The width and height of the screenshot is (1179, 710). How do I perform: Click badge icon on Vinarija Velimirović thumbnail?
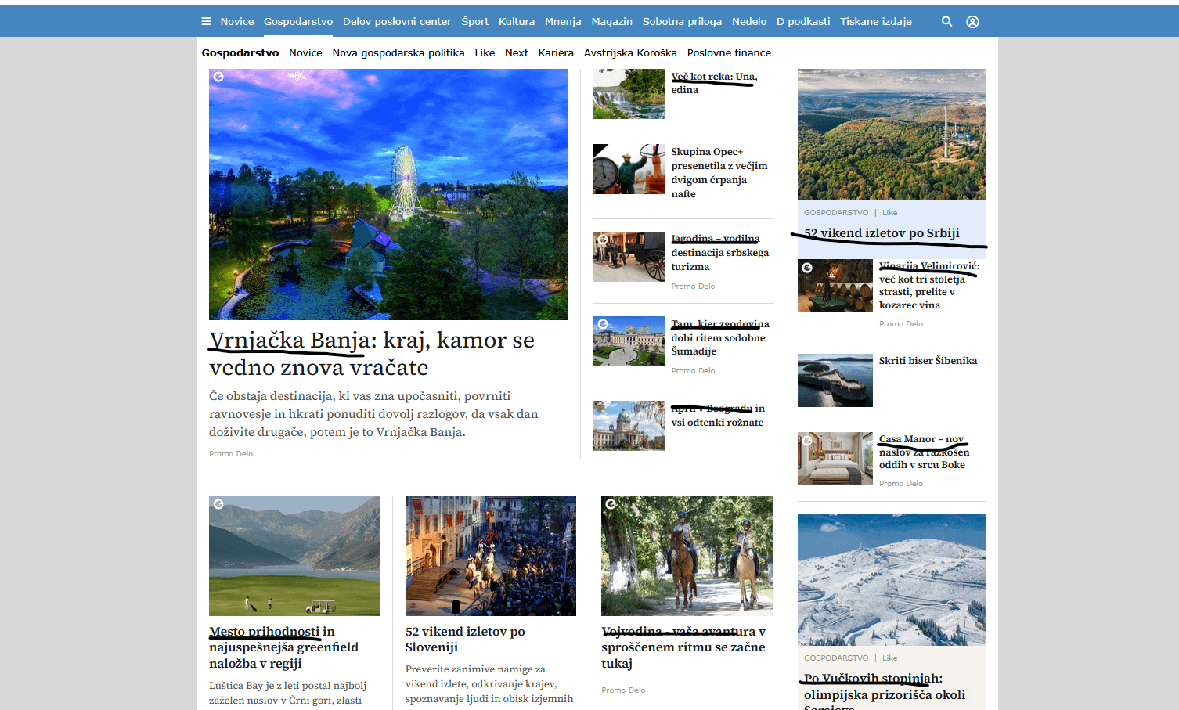(x=807, y=268)
